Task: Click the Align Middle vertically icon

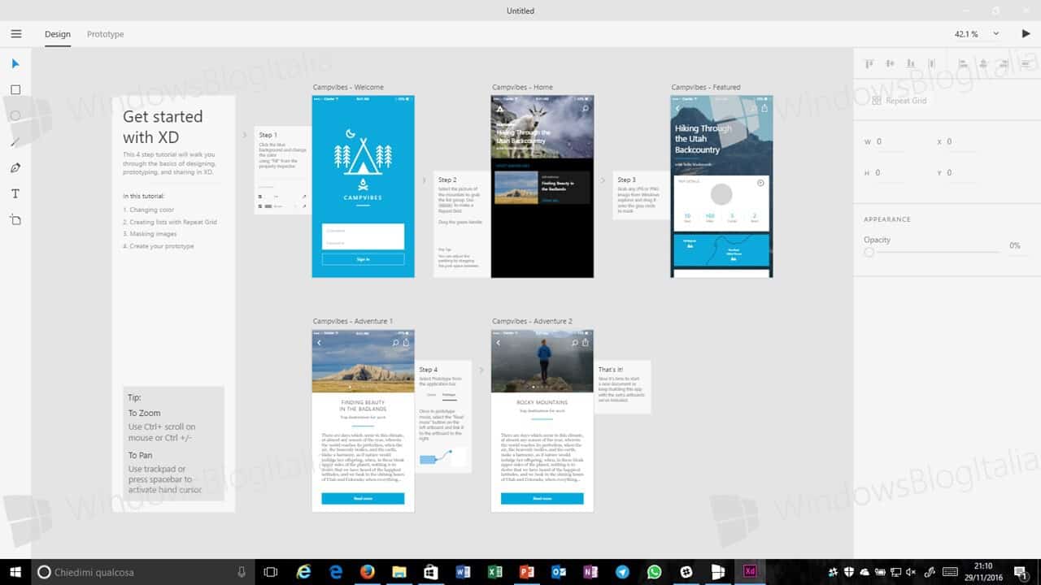Action: [x=890, y=63]
